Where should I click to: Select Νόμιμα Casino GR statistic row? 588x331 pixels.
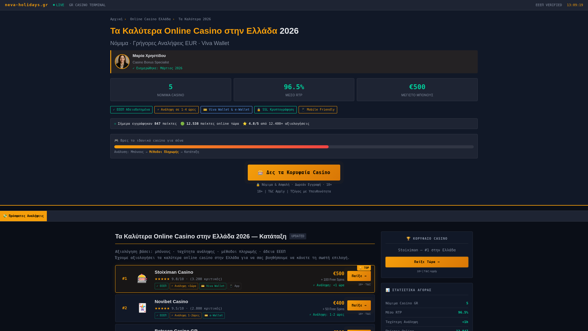[427, 303]
